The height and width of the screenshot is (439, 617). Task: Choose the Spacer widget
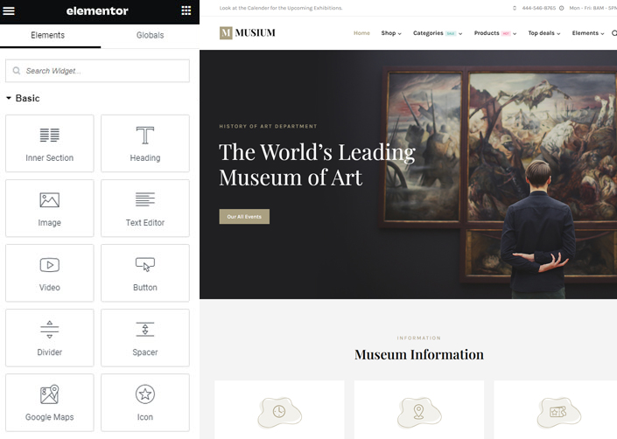coord(145,338)
